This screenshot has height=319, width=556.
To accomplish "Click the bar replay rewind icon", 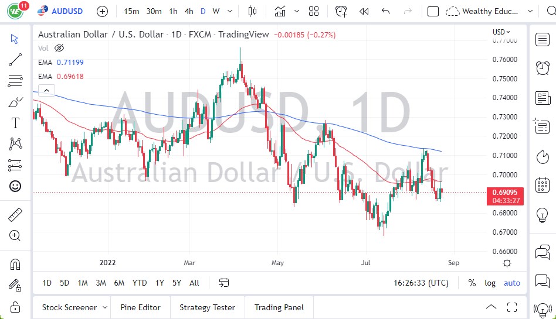I will (x=364, y=11).
